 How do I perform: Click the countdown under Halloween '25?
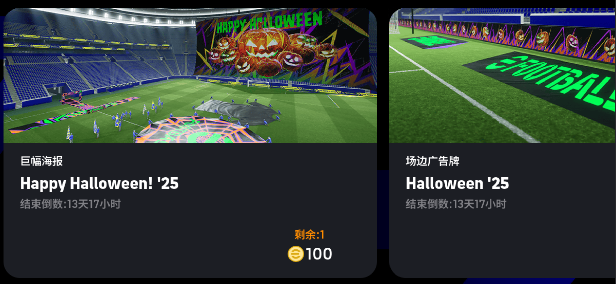coord(456,204)
